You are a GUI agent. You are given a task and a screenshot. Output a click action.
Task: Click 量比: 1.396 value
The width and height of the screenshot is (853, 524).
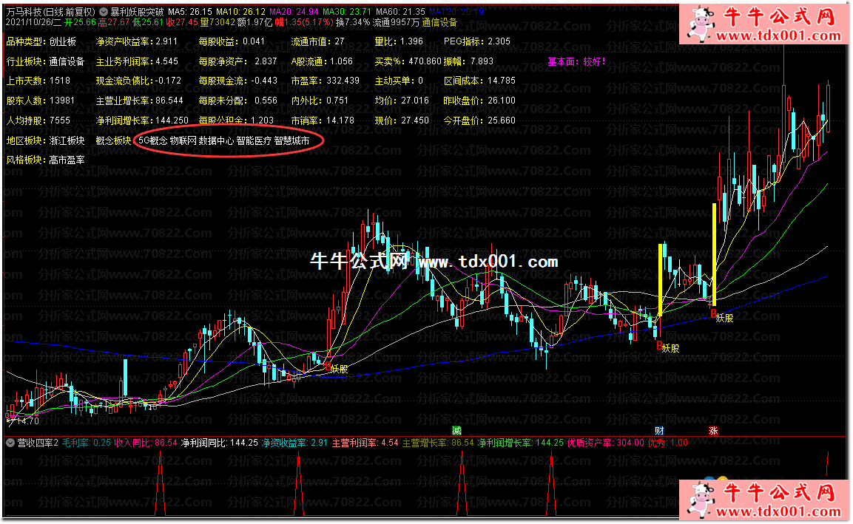(x=399, y=42)
